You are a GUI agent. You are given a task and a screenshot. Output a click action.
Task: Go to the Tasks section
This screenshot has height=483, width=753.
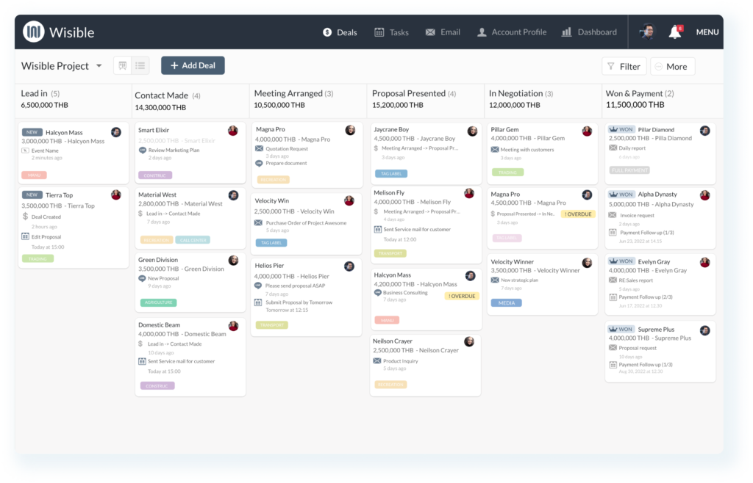pos(391,32)
